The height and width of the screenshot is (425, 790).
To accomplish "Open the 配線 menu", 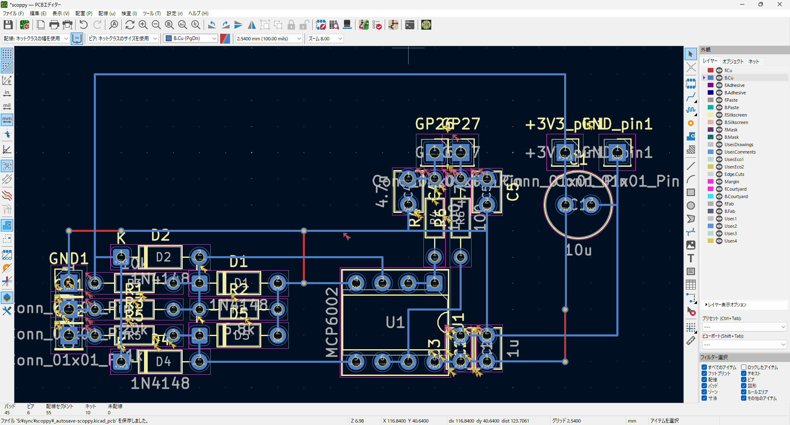I will click(x=107, y=13).
